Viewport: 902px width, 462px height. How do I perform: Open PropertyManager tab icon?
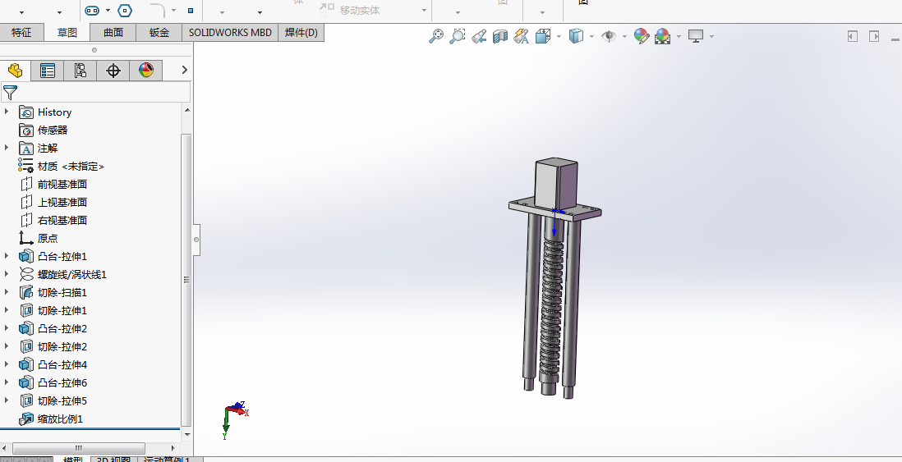[x=47, y=70]
